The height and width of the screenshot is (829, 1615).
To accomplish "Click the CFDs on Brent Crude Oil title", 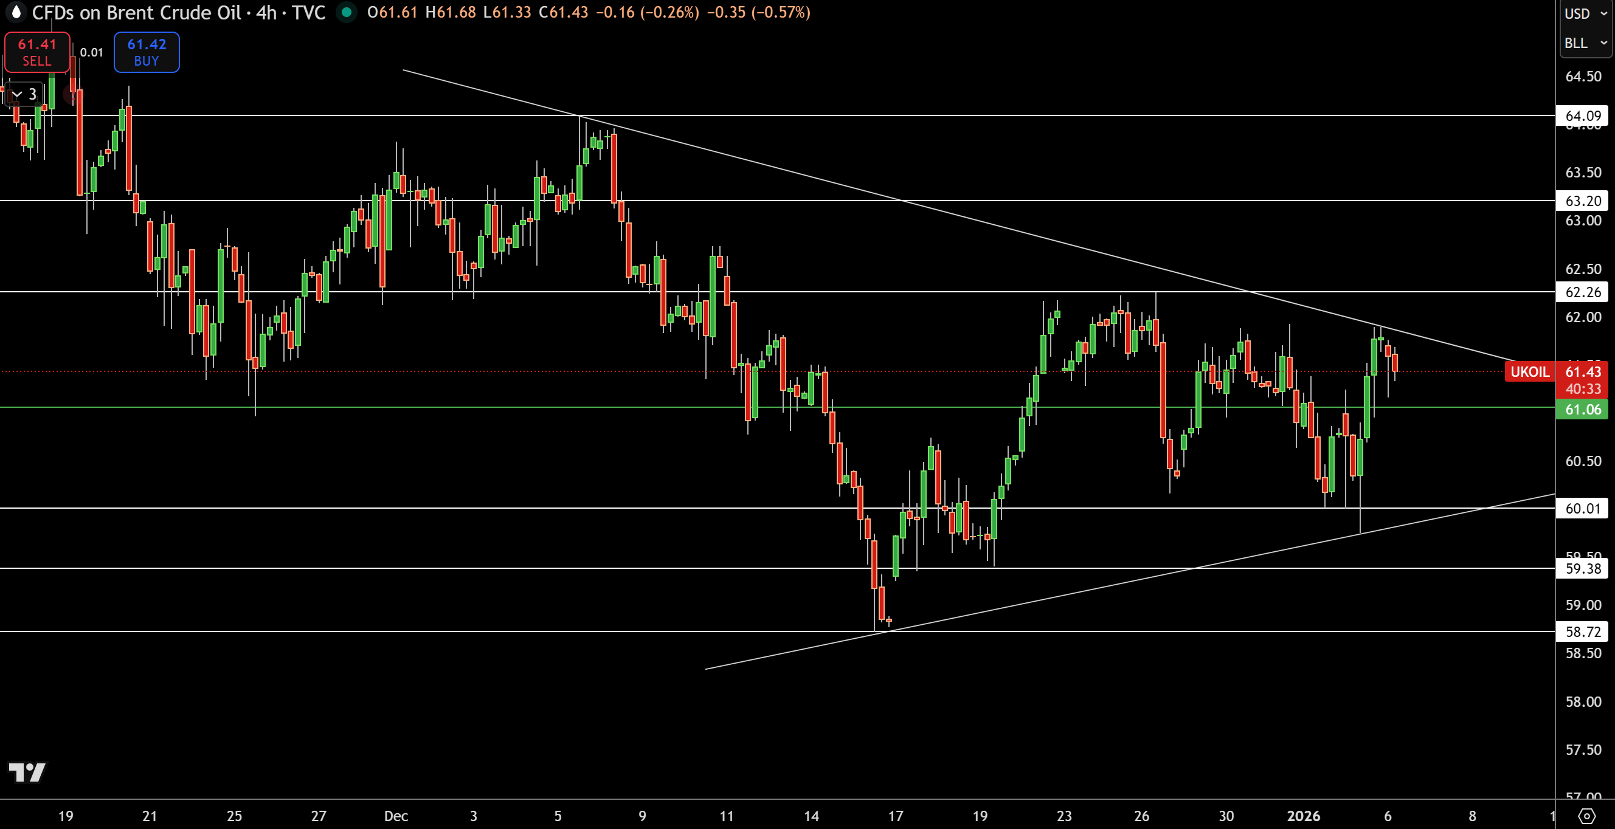I will [136, 13].
